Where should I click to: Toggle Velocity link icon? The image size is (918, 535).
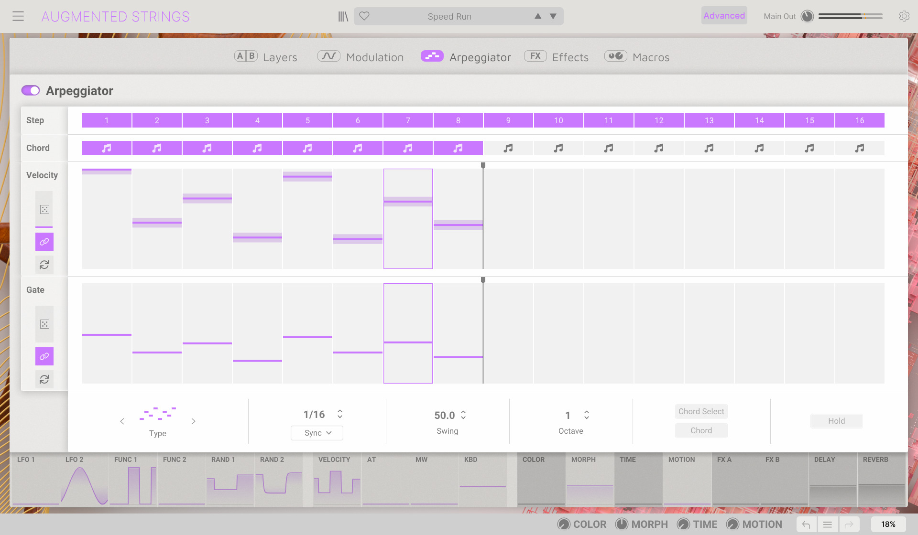44,242
